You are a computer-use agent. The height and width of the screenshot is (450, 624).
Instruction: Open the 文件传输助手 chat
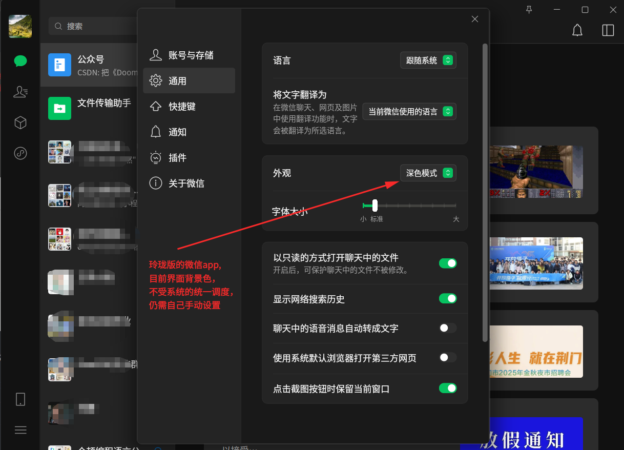89,108
